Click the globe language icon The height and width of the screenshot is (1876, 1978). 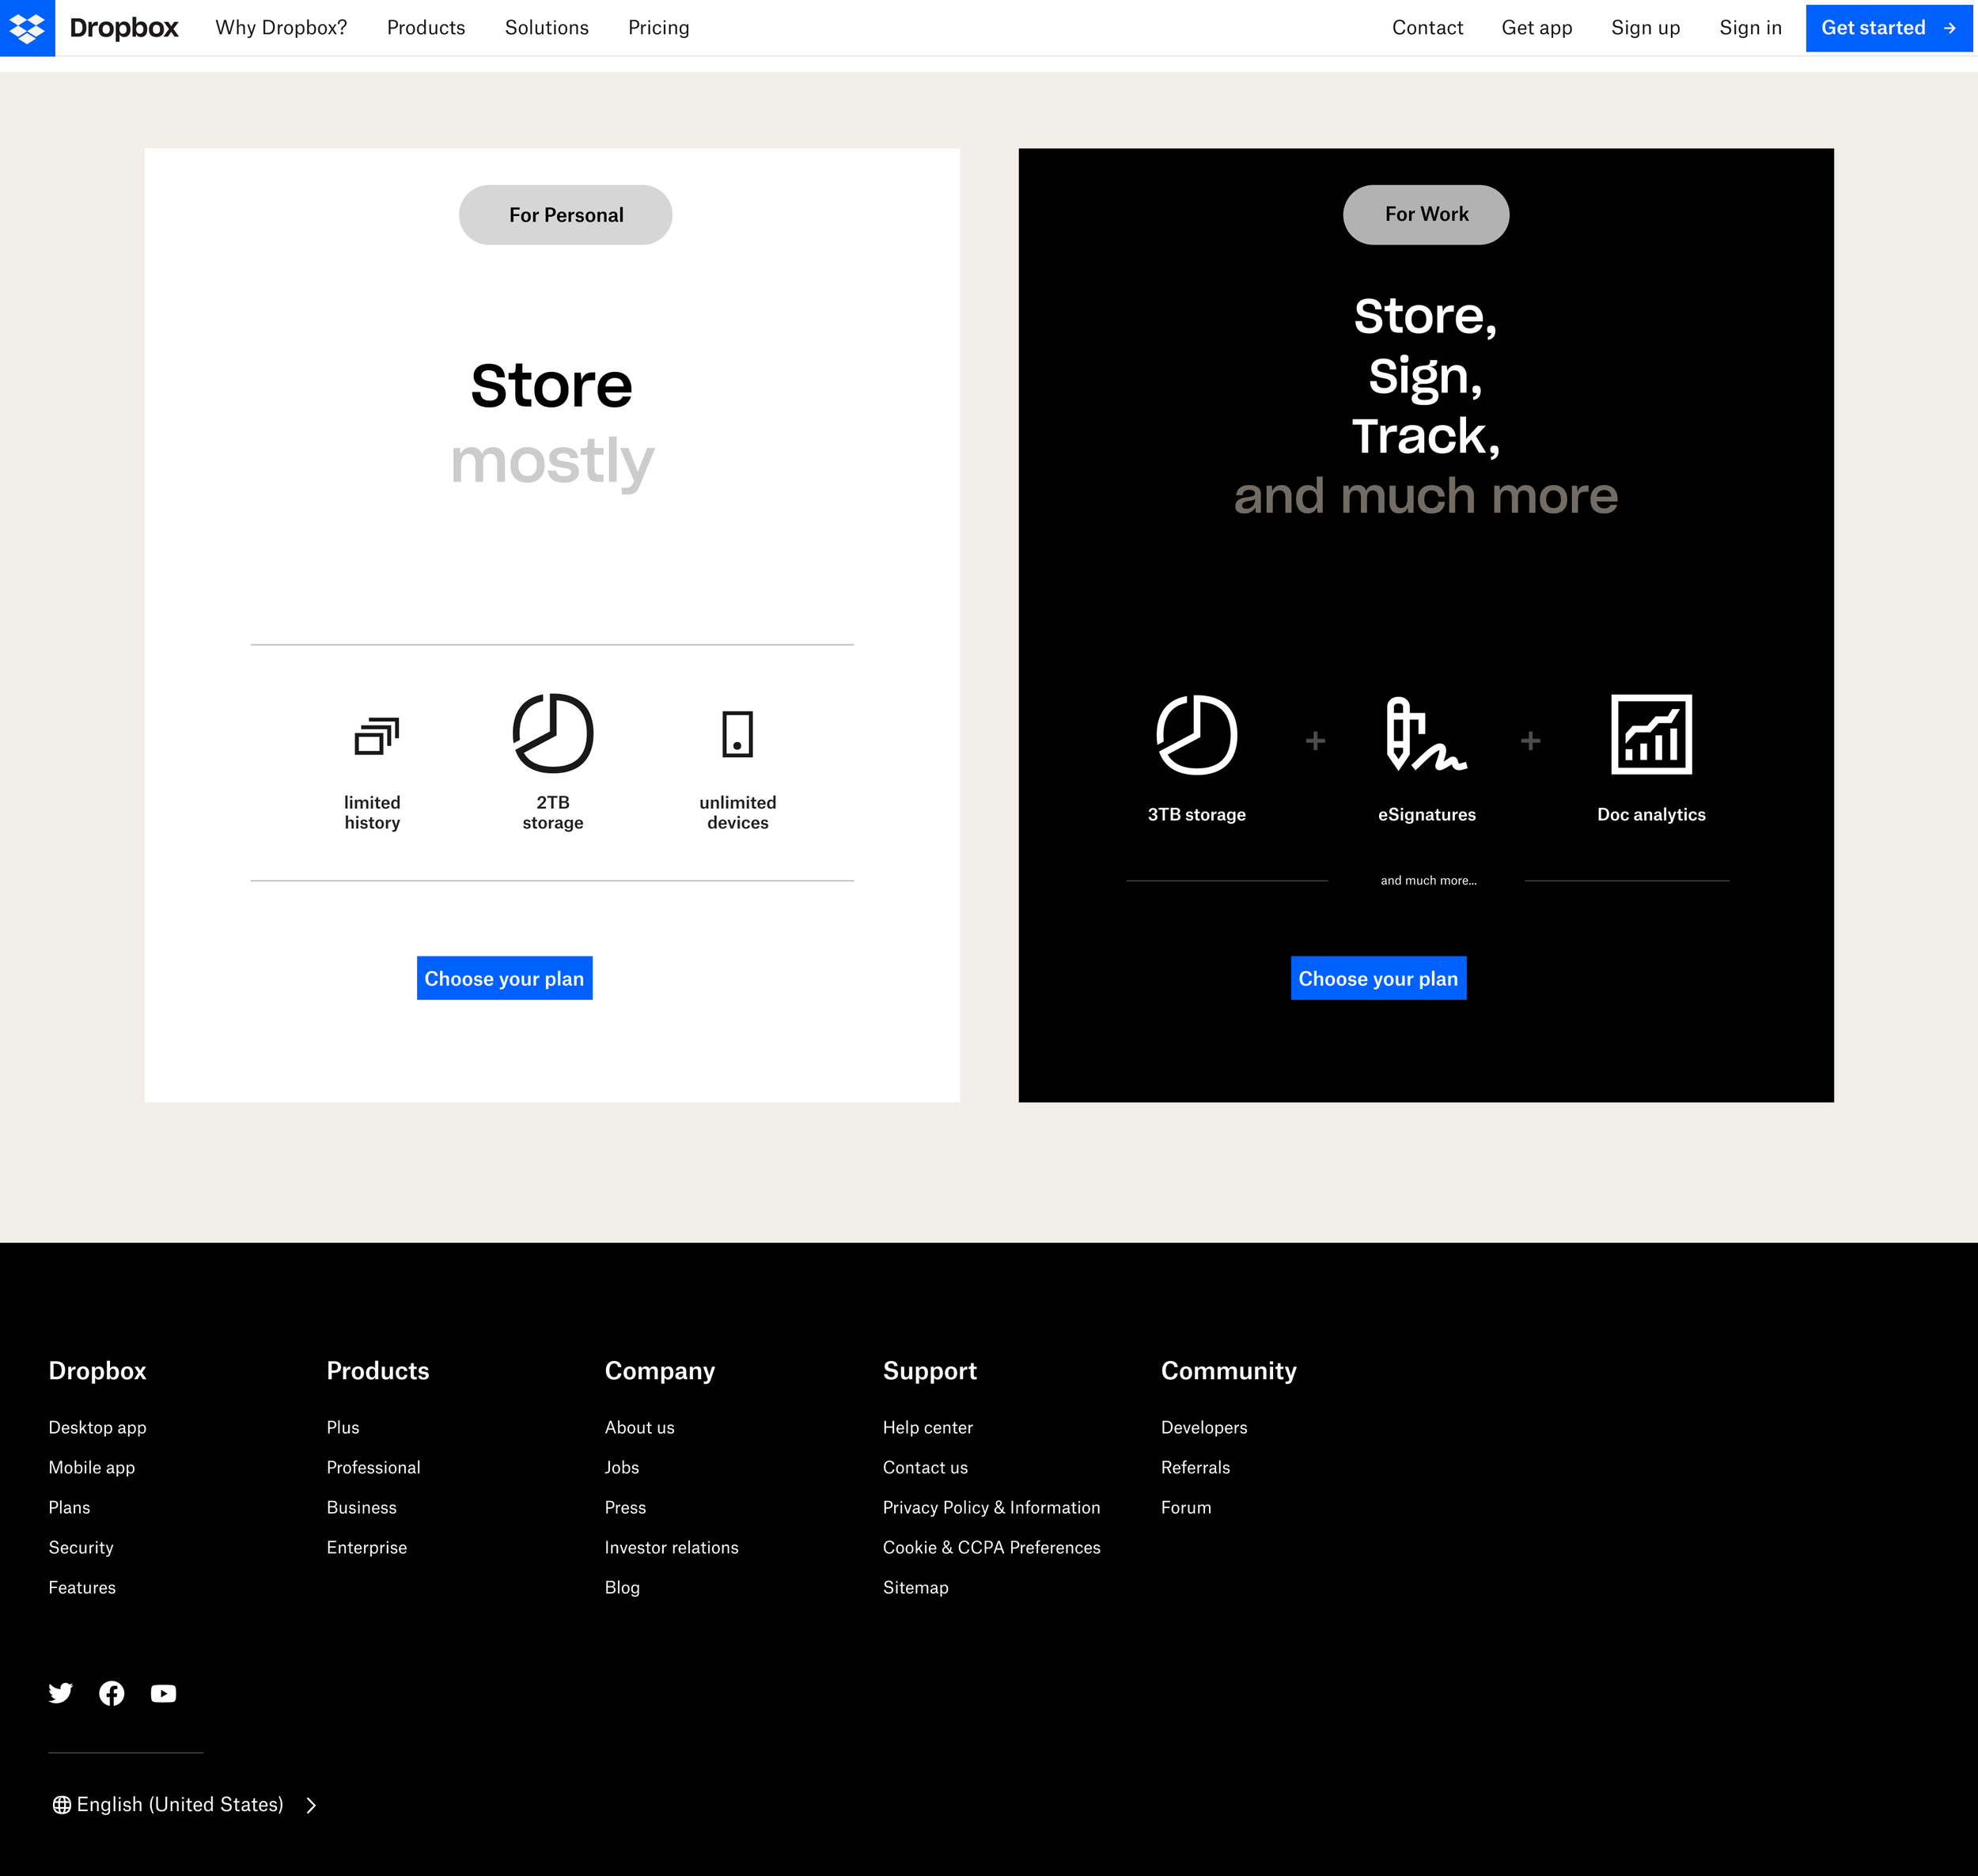click(x=62, y=1805)
